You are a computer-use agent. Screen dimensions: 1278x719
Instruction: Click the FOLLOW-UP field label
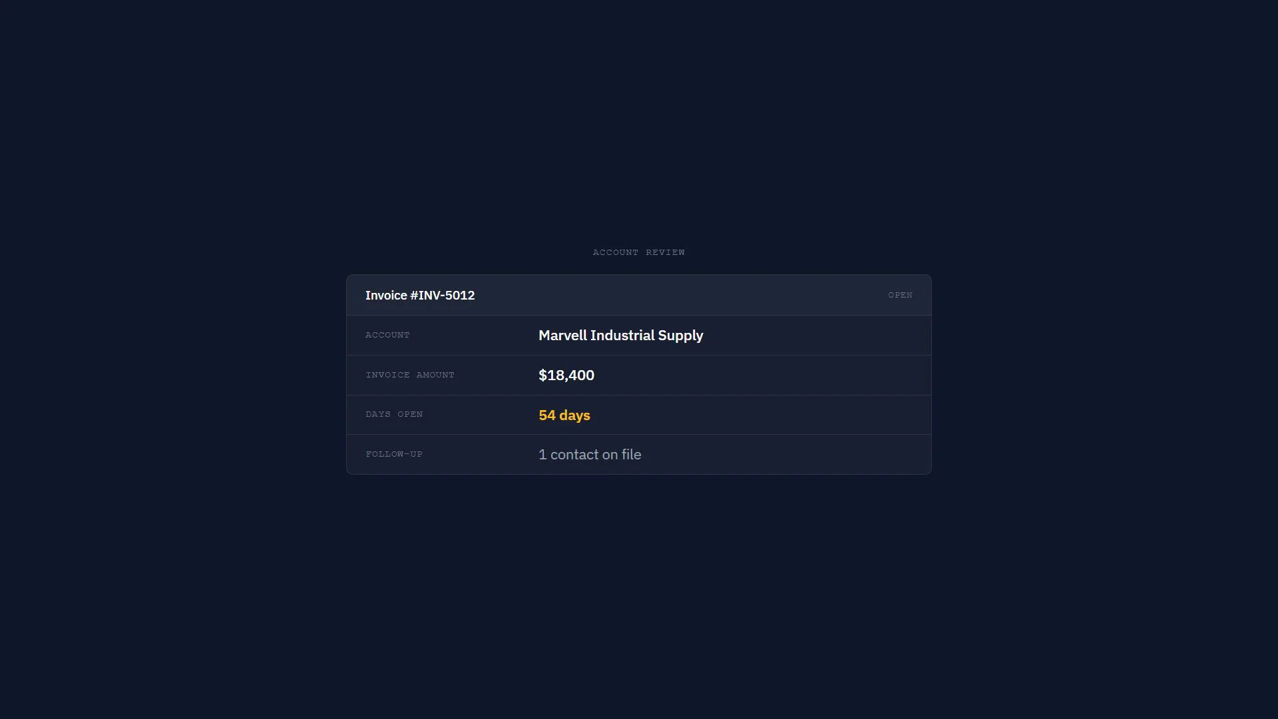(394, 454)
